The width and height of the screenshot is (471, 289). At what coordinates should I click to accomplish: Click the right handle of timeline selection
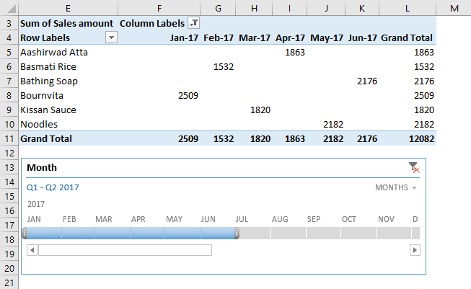[237, 233]
